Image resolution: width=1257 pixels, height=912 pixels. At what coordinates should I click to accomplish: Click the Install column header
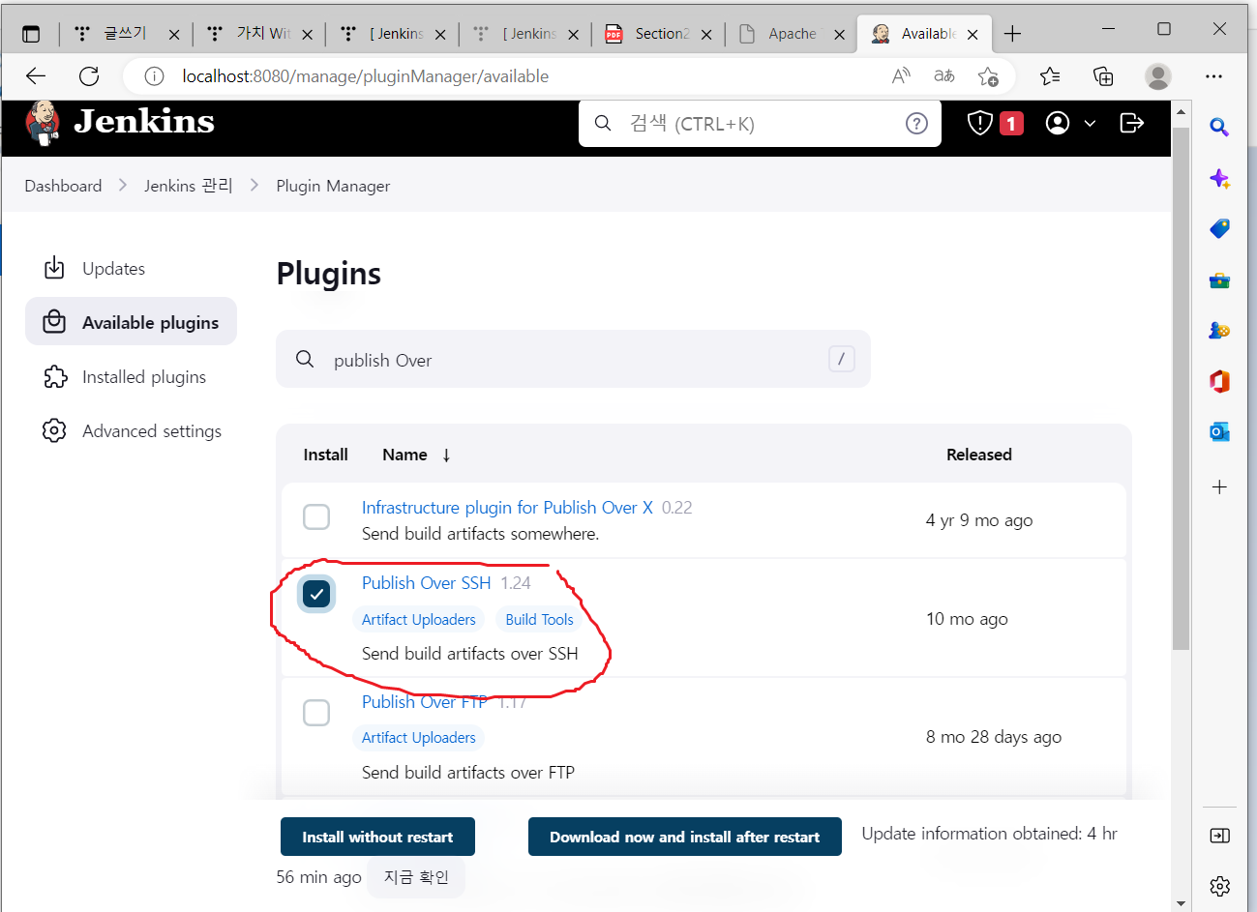pos(325,455)
